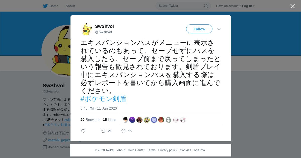
Task: Open the Privacy policy footer link
Action: pos(168,150)
